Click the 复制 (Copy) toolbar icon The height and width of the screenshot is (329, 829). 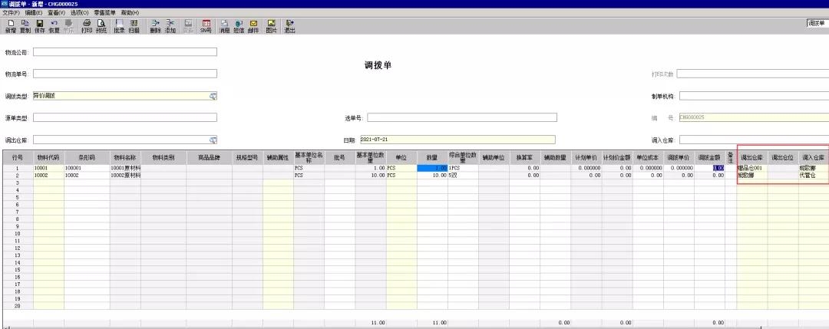click(x=25, y=26)
